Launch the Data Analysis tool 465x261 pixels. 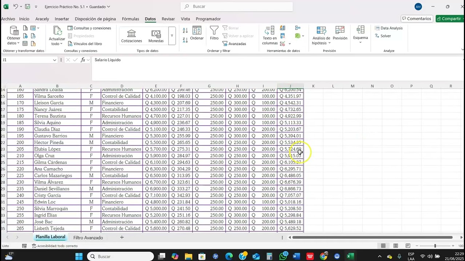[x=388, y=28]
